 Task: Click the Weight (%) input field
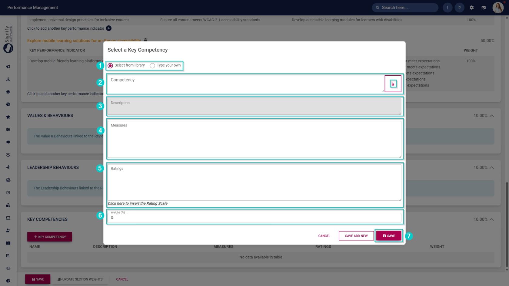(254, 218)
